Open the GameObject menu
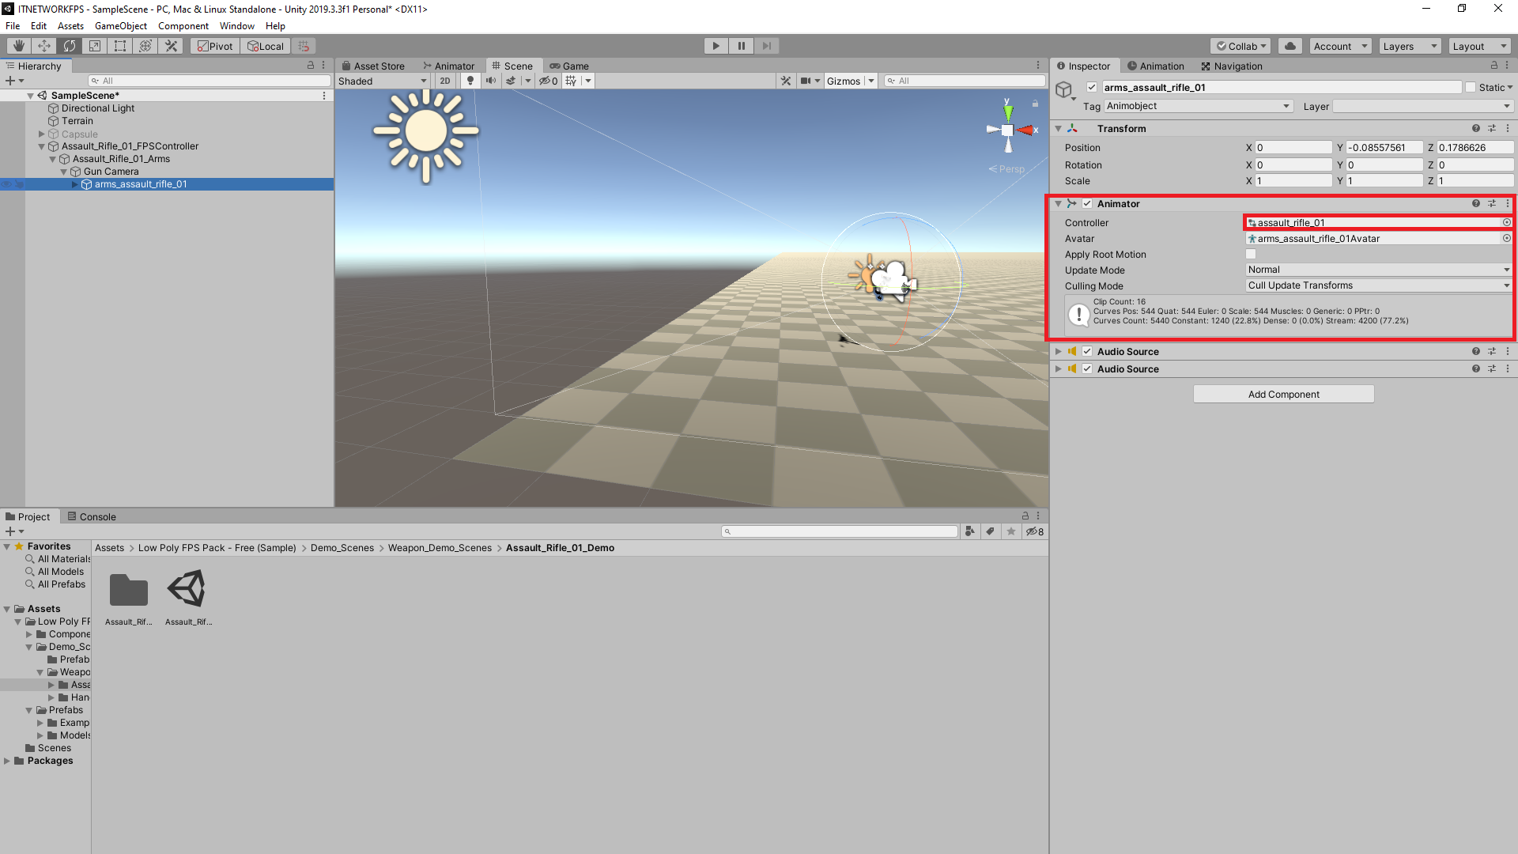This screenshot has height=854, width=1518. tap(120, 25)
